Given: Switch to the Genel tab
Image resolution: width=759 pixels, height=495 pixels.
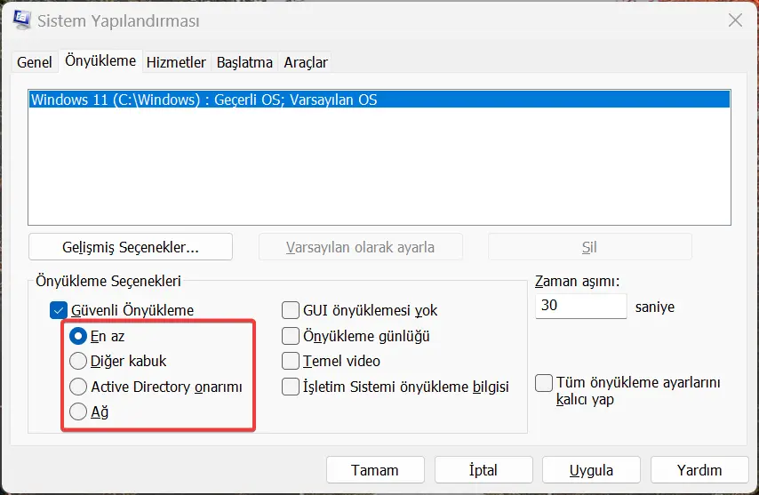Looking at the screenshot, I should (35, 62).
